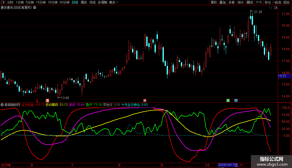The height and width of the screenshot is (168, 292).
Task: Open F10 company information
Action: point(259,2)
